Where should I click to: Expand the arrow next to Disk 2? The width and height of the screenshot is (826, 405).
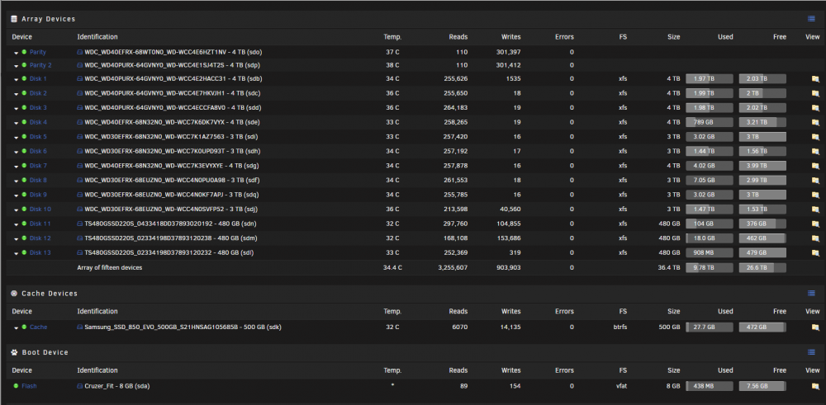pos(17,94)
